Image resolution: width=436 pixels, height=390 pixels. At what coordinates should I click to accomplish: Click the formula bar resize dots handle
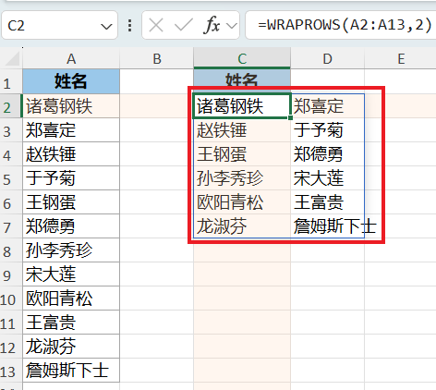coord(130,25)
